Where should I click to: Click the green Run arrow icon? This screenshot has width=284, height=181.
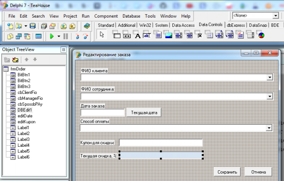(x=52, y=36)
